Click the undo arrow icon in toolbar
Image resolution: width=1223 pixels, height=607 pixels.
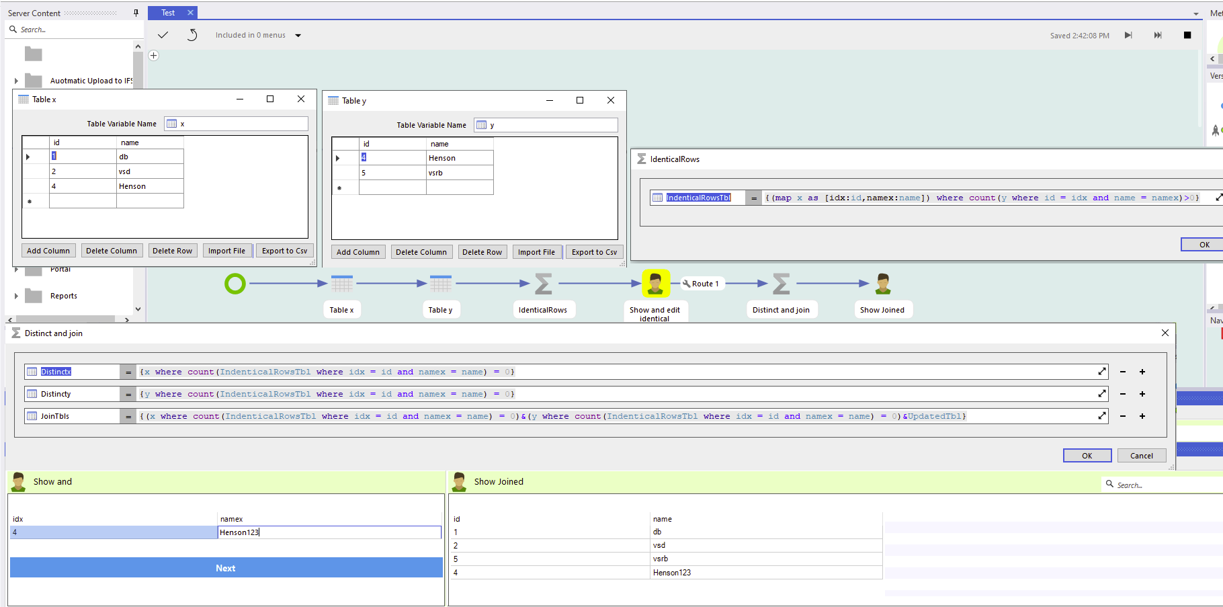click(192, 35)
